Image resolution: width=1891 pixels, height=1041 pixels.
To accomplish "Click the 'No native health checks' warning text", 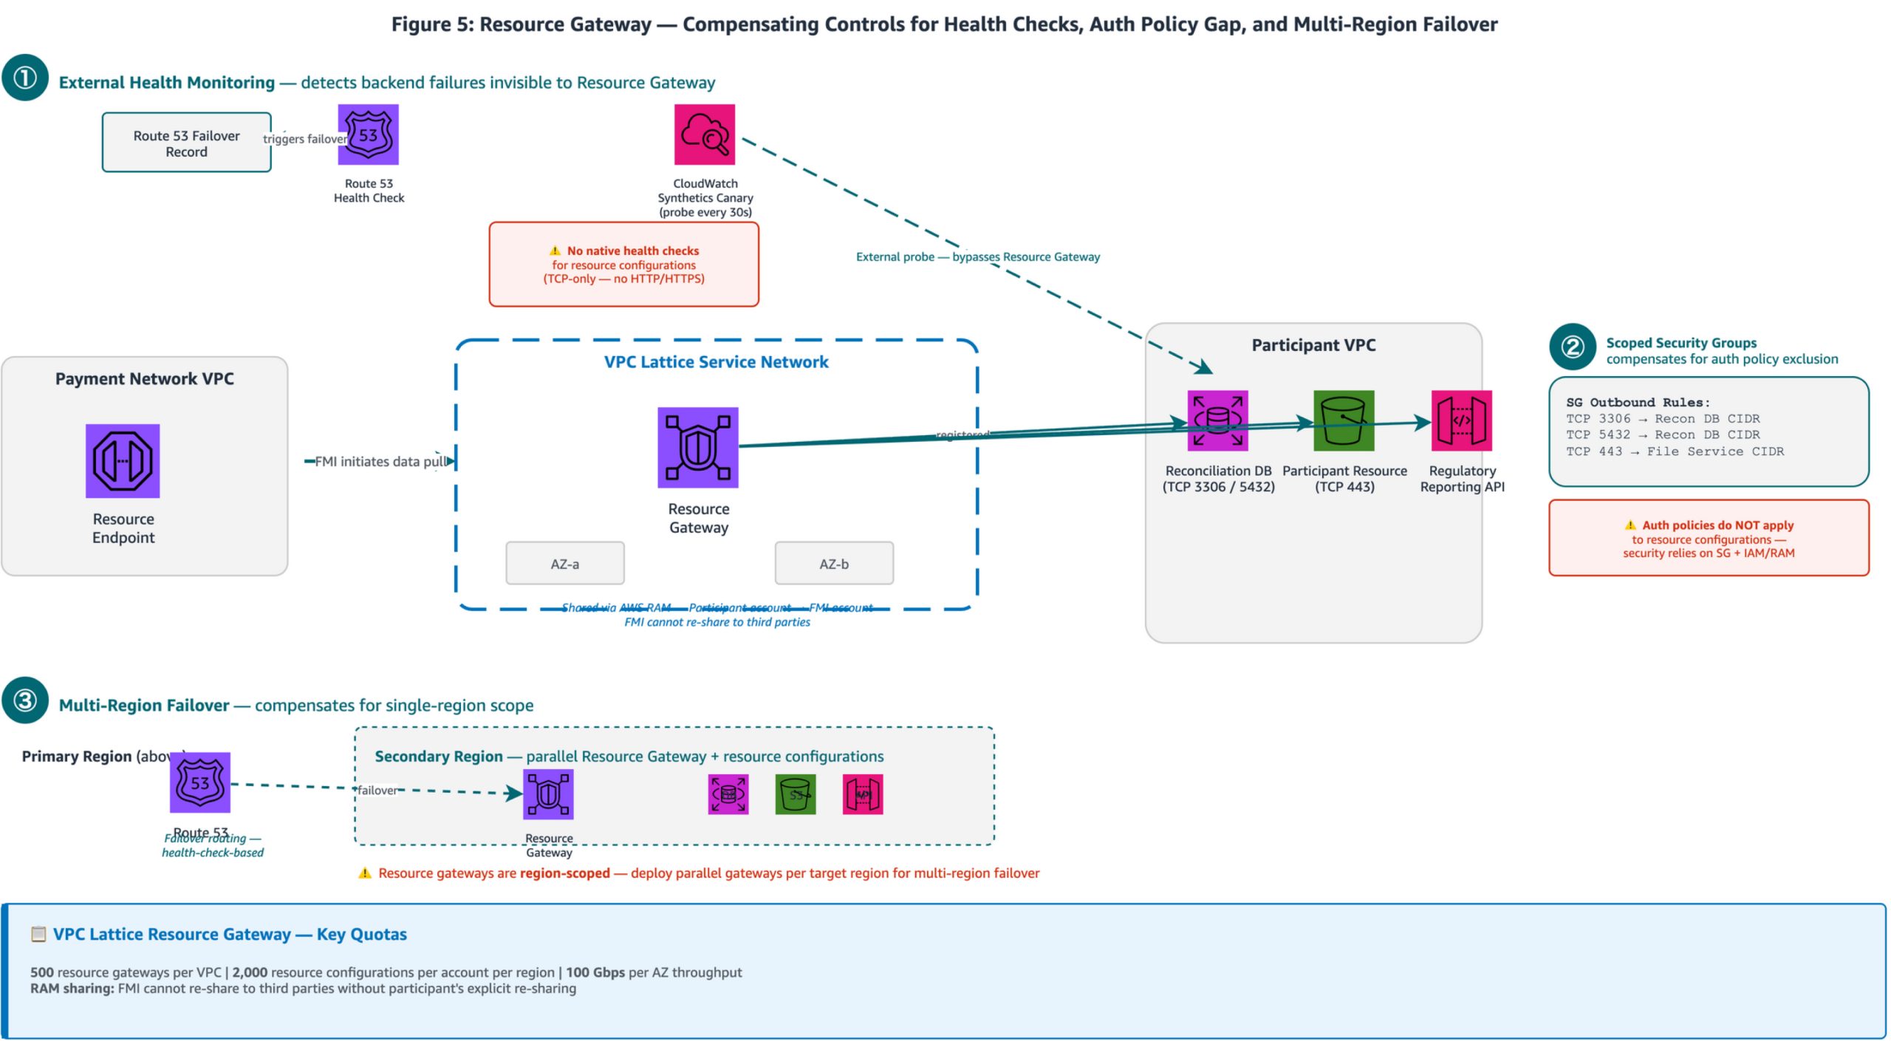I will pyautogui.click(x=632, y=251).
